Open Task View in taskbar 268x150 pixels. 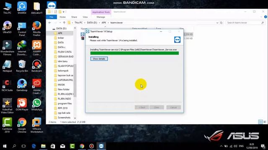[x=23, y=146]
